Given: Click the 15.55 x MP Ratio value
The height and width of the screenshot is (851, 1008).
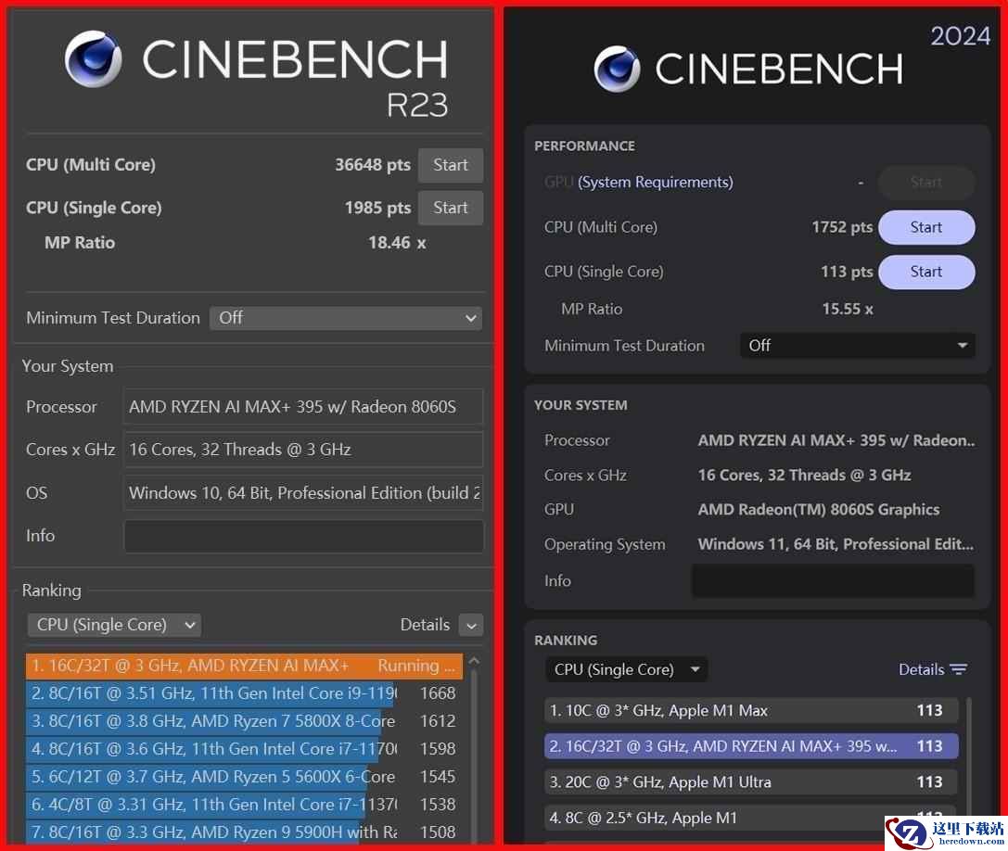Looking at the screenshot, I should (x=848, y=310).
